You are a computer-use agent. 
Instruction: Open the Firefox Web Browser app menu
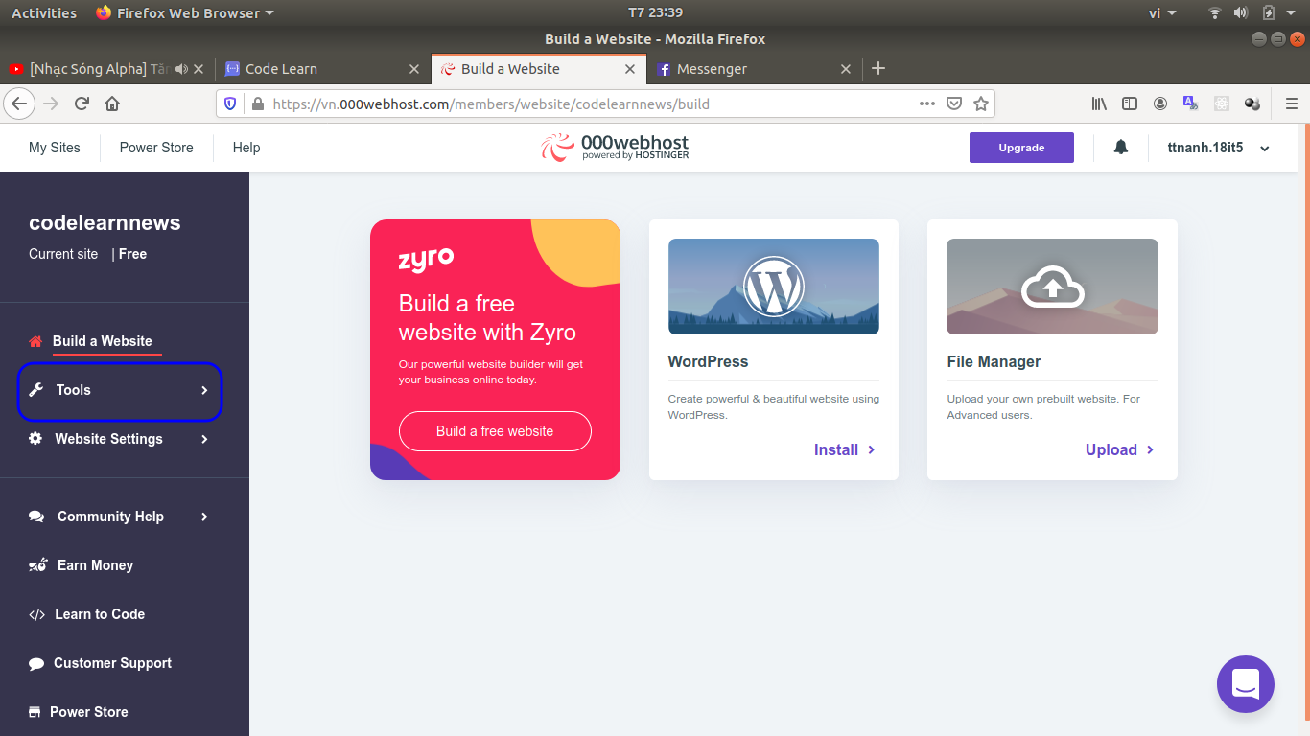coord(185,13)
